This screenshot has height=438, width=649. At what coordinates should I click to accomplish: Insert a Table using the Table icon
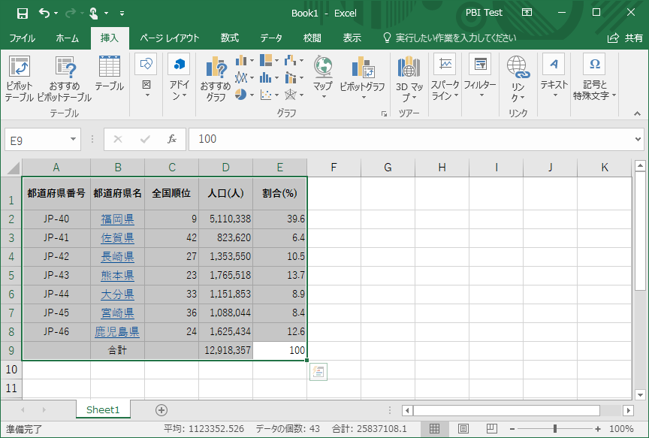tap(109, 68)
